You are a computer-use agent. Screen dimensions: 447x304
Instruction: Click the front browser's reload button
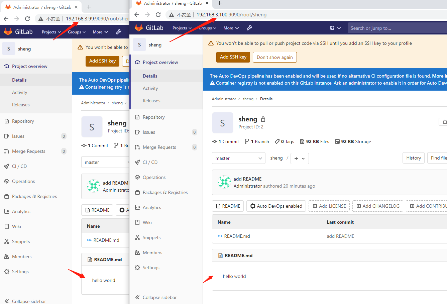click(x=158, y=15)
